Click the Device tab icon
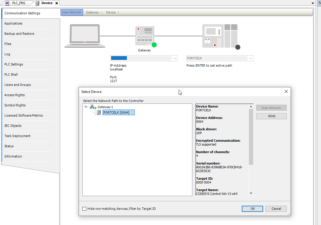The image size is (321, 225). (37, 3)
